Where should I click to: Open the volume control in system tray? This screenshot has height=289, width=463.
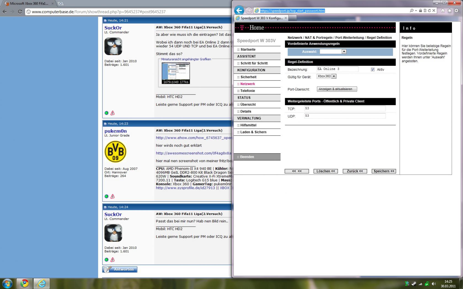434,284
